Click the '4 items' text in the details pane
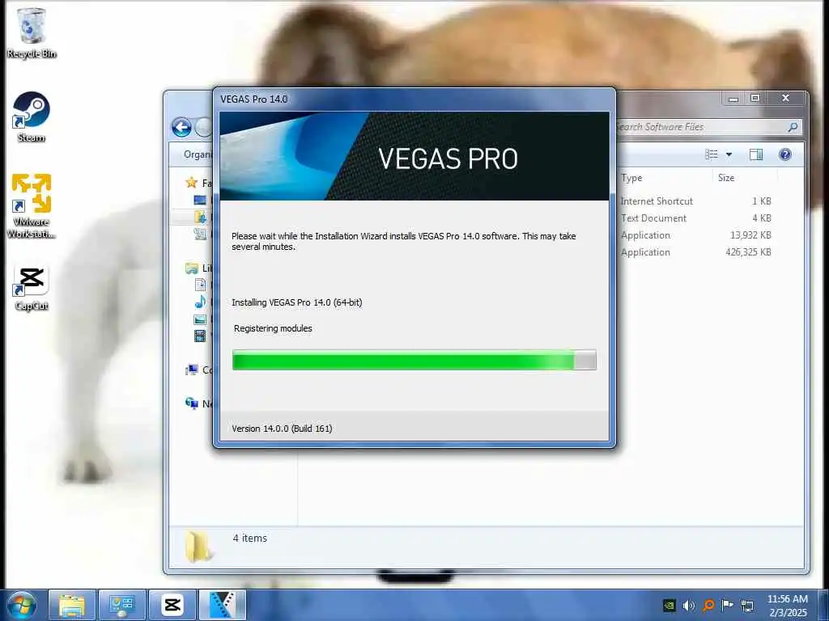 coord(250,538)
